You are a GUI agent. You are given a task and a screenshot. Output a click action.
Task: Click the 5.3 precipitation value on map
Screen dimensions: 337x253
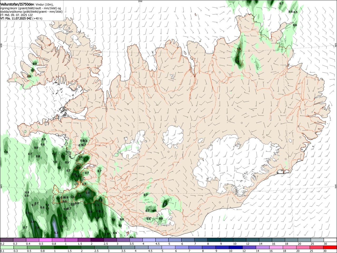[56, 233]
